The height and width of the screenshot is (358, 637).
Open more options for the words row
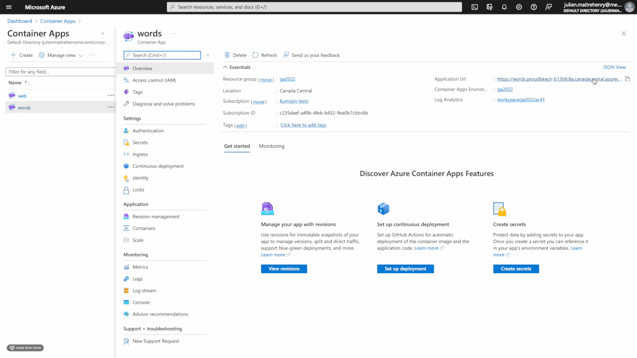click(111, 107)
